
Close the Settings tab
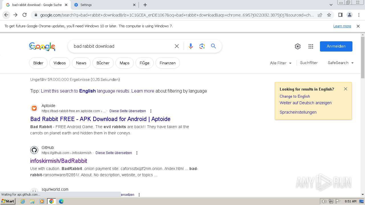click(134, 5)
